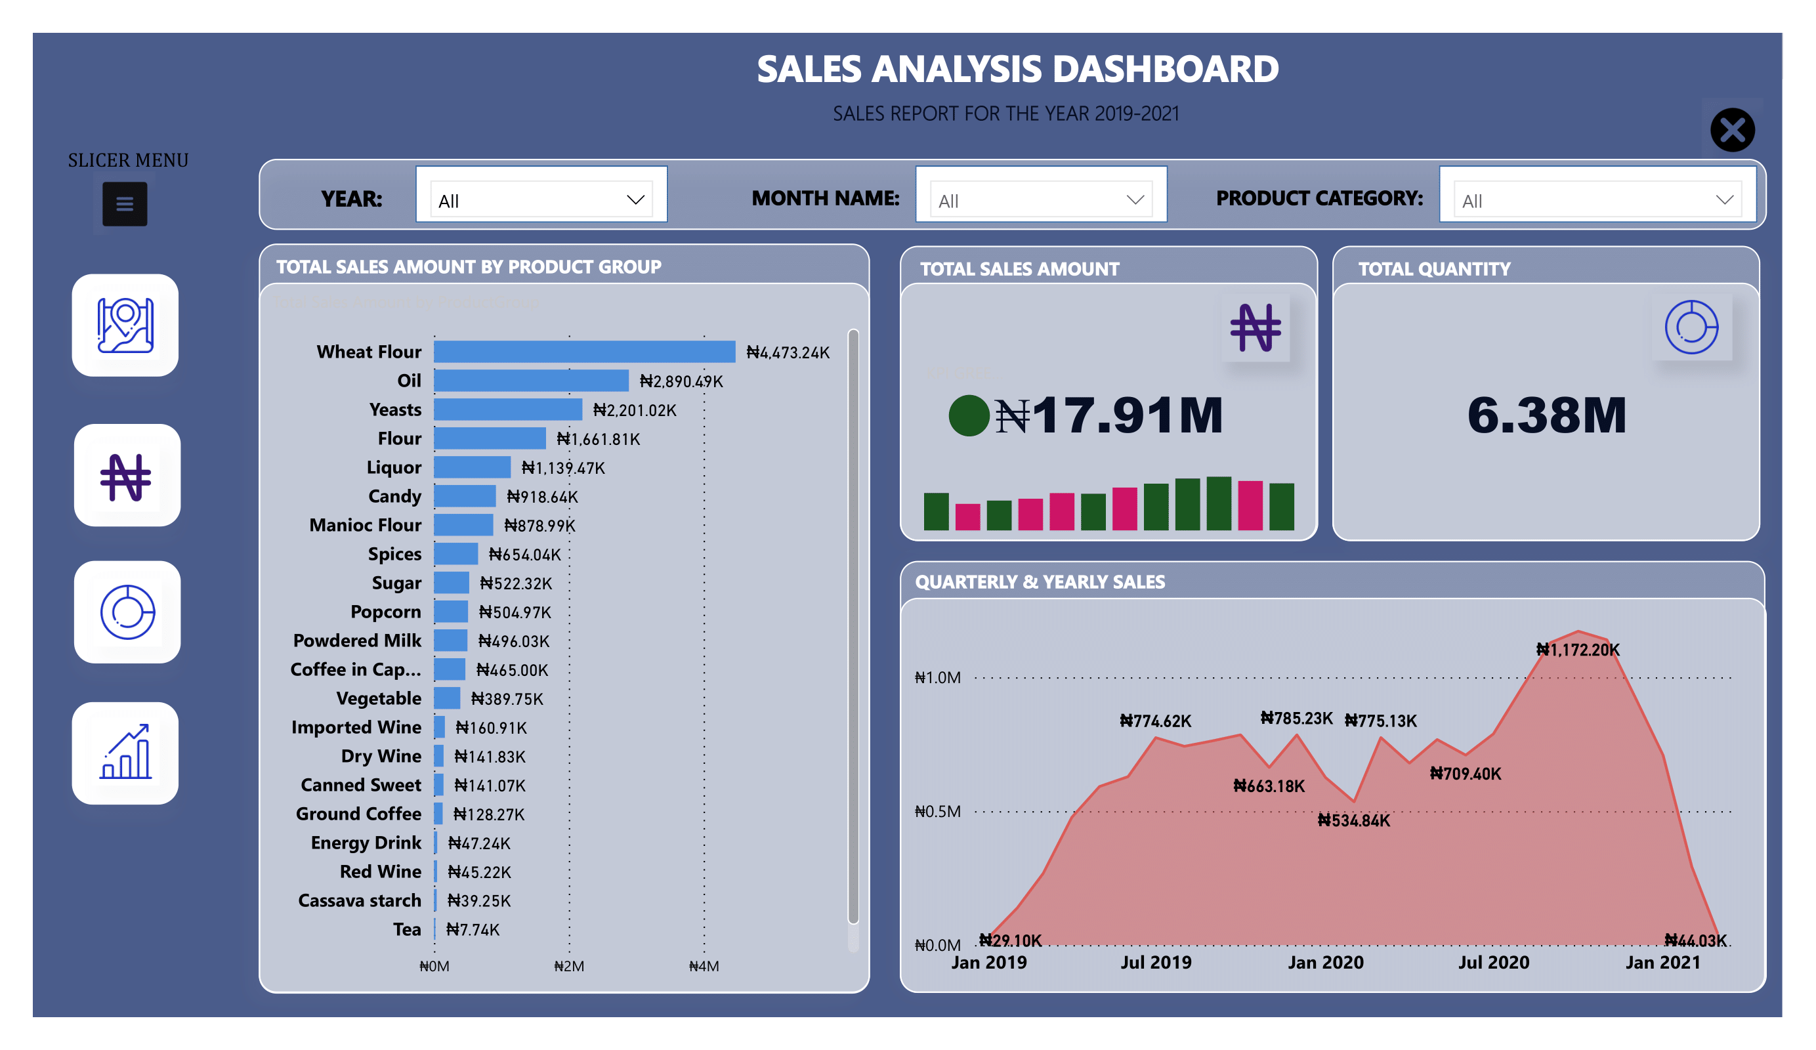The height and width of the screenshot is (1050, 1816).
Task: Click the Yeasts product group label
Action: (395, 409)
